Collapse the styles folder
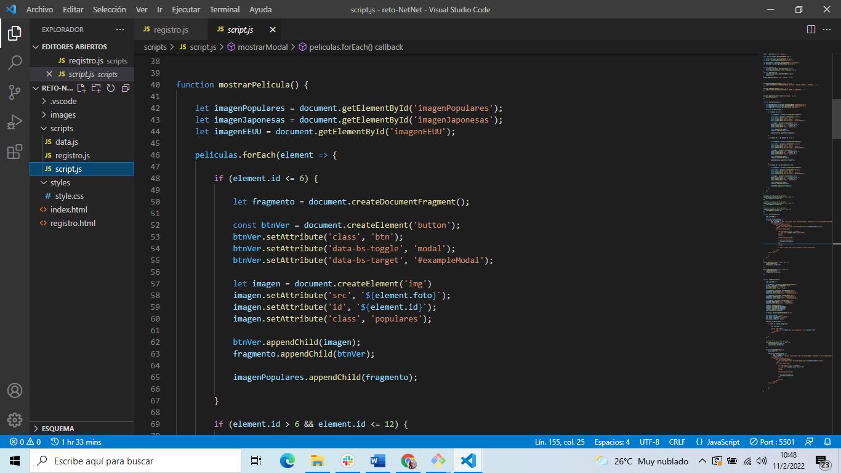Image resolution: width=841 pixels, height=473 pixels. (81, 183)
